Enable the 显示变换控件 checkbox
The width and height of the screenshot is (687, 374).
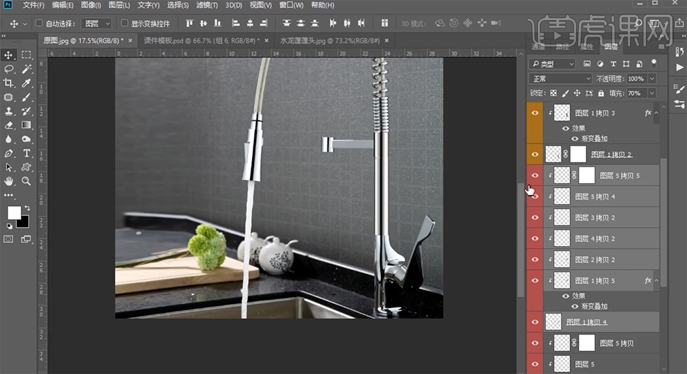click(x=124, y=23)
